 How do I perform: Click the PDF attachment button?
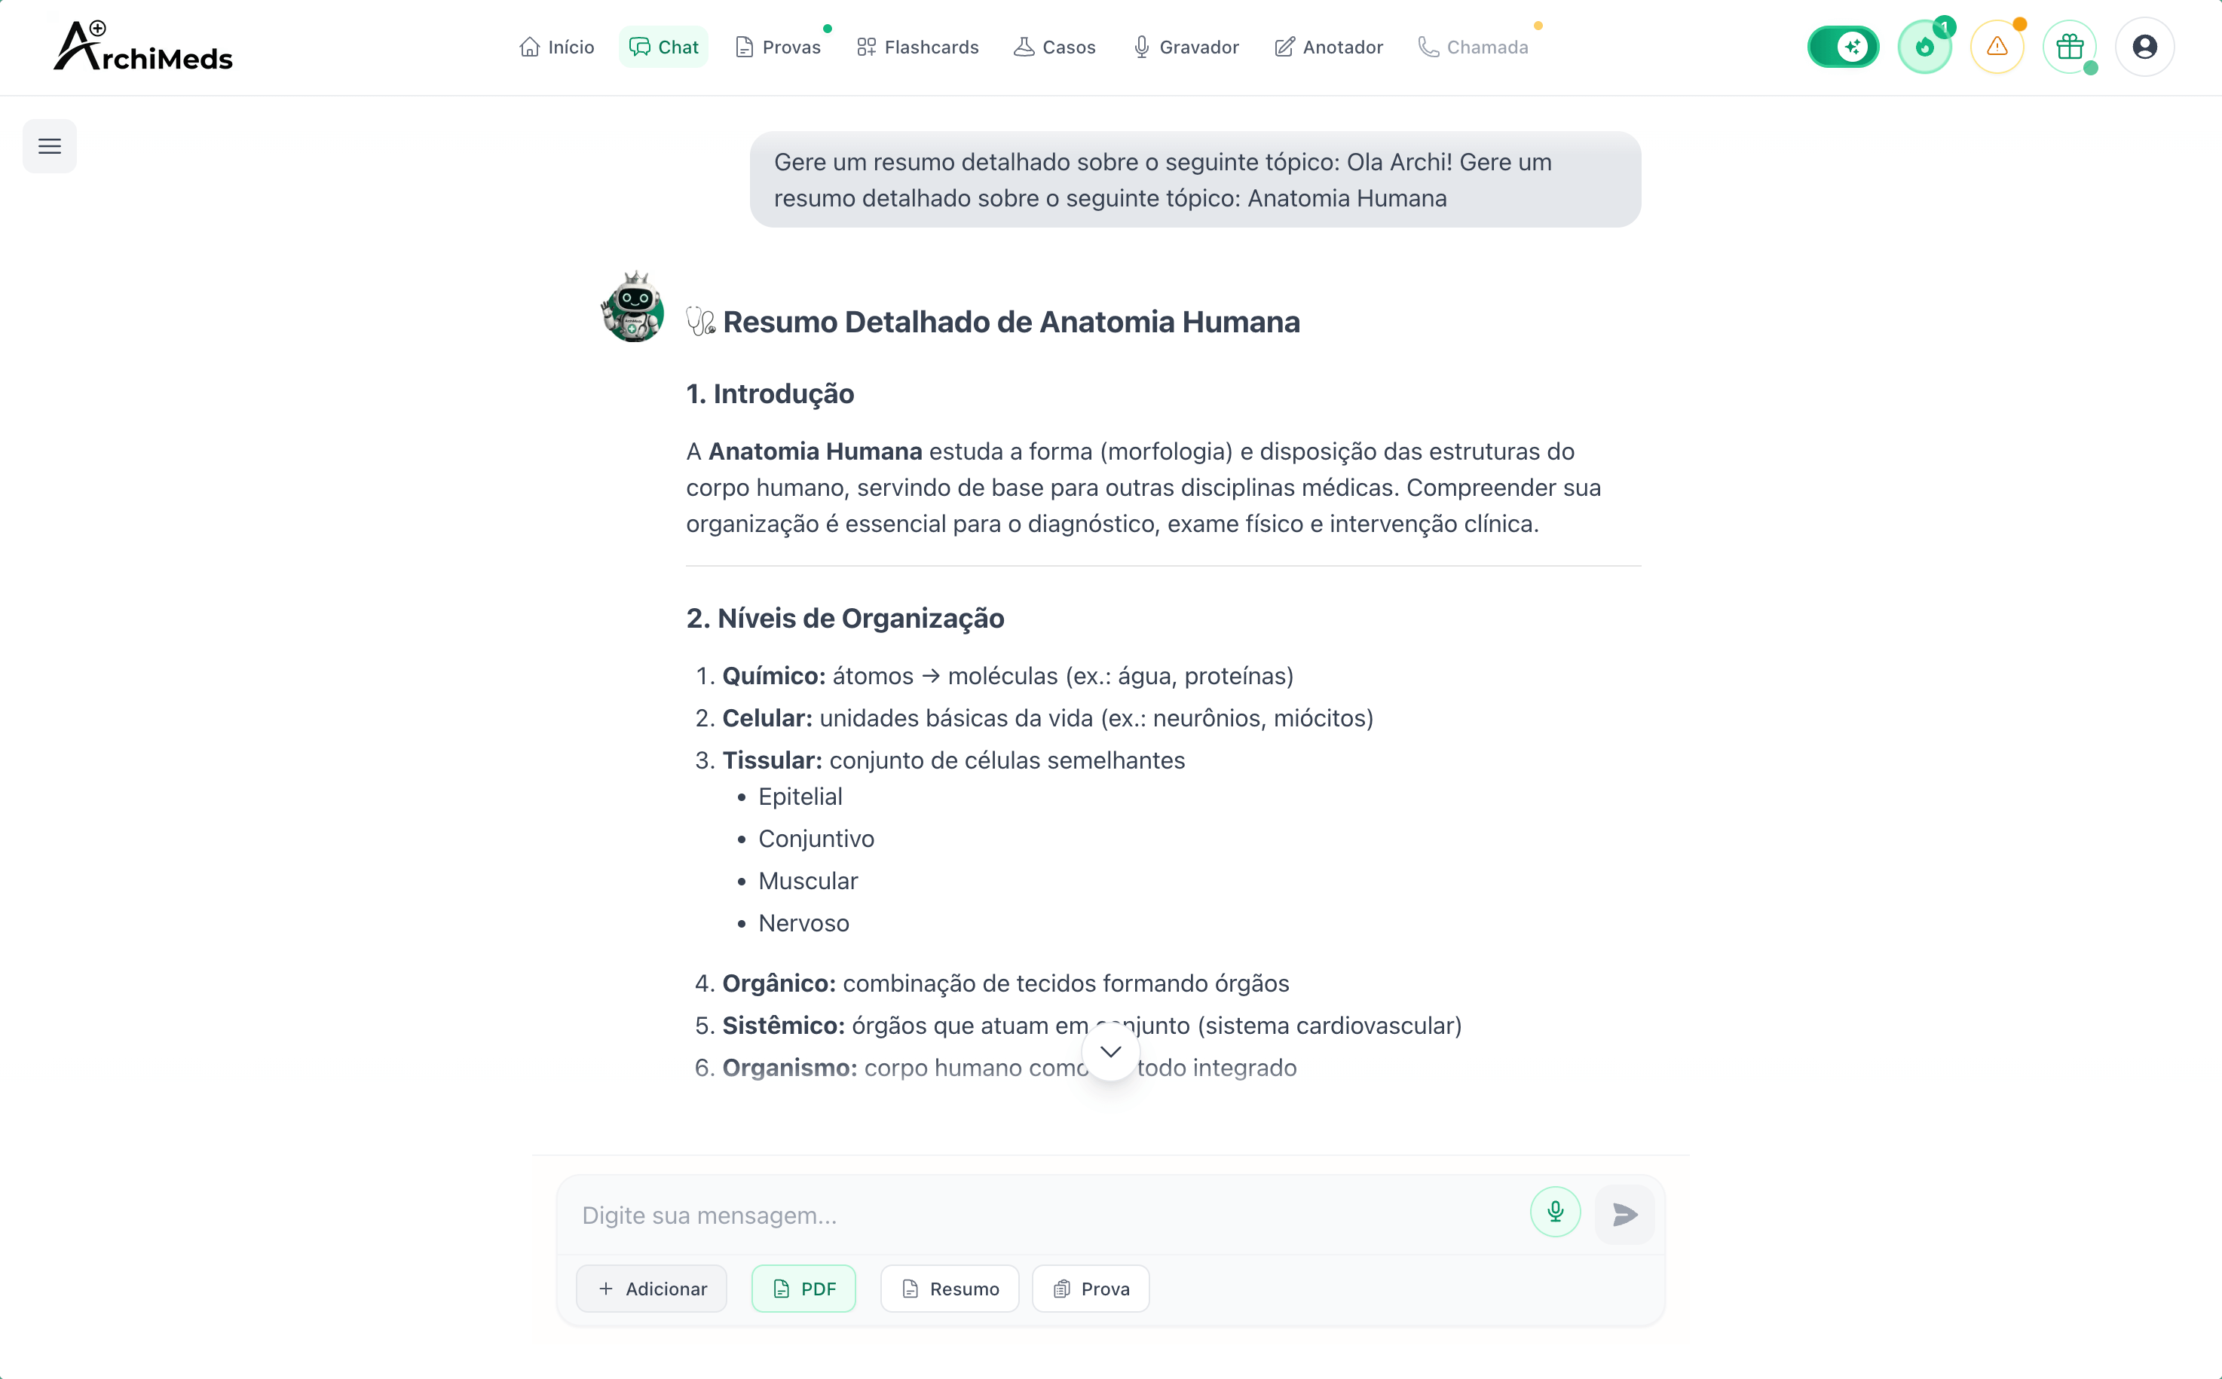point(803,1289)
